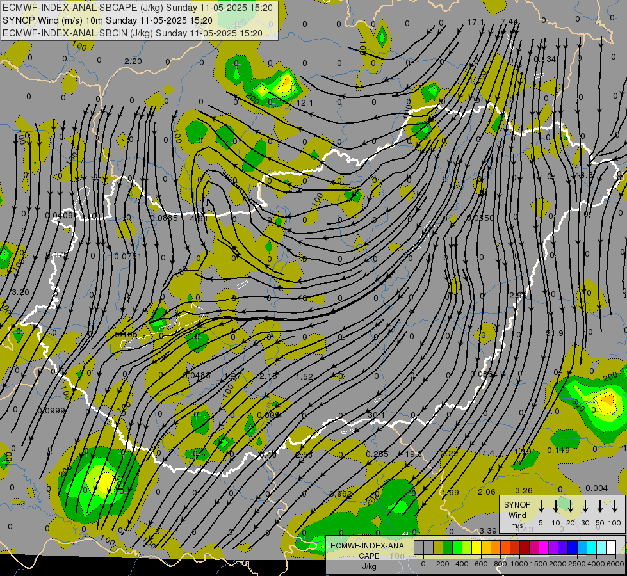Choose the cyan CAPE legend swatch
Screen dimensions: 627x576
coord(592,547)
